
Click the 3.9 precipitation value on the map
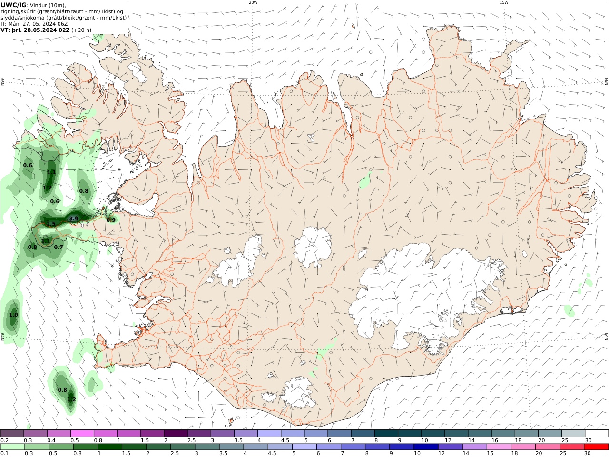coord(74,219)
